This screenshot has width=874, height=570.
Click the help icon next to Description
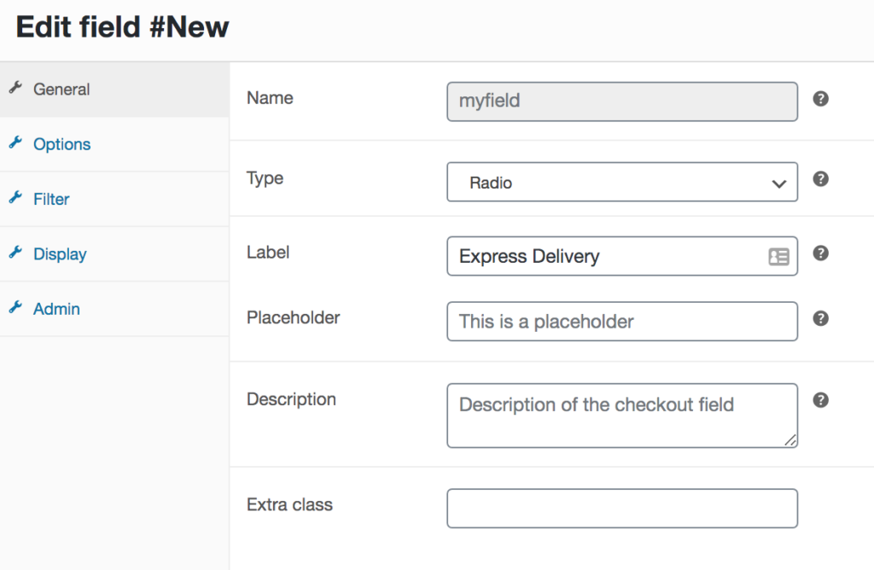[820, 400]
